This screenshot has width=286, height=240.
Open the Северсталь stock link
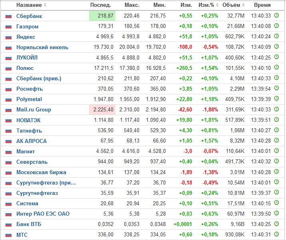[32, 162]
